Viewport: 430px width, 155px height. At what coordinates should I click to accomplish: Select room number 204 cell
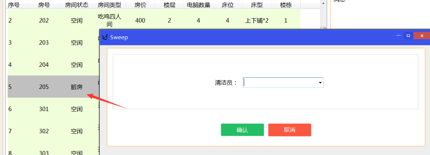[x=44, y=65]
